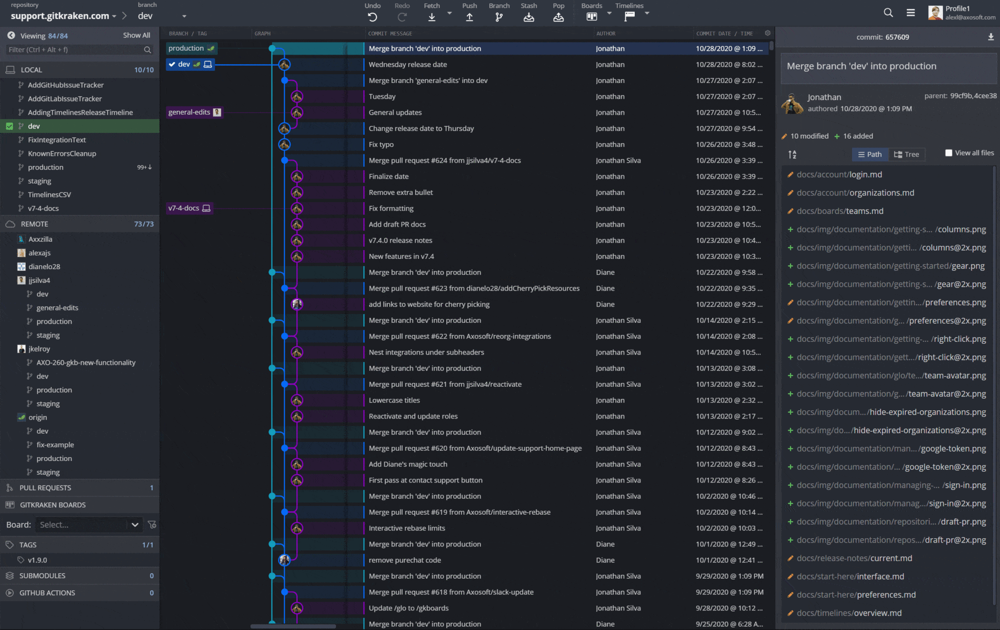Click the Push upload icon
Screen dimensions: 1000x630
pyautogui.click(x=469, y=18)
